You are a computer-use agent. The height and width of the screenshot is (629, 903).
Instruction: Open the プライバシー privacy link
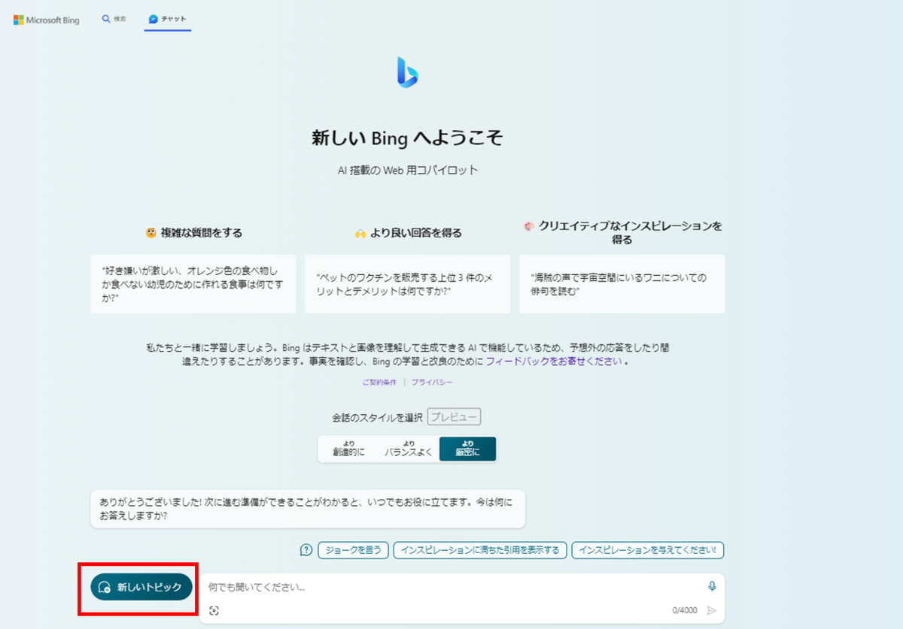[432, 382]
